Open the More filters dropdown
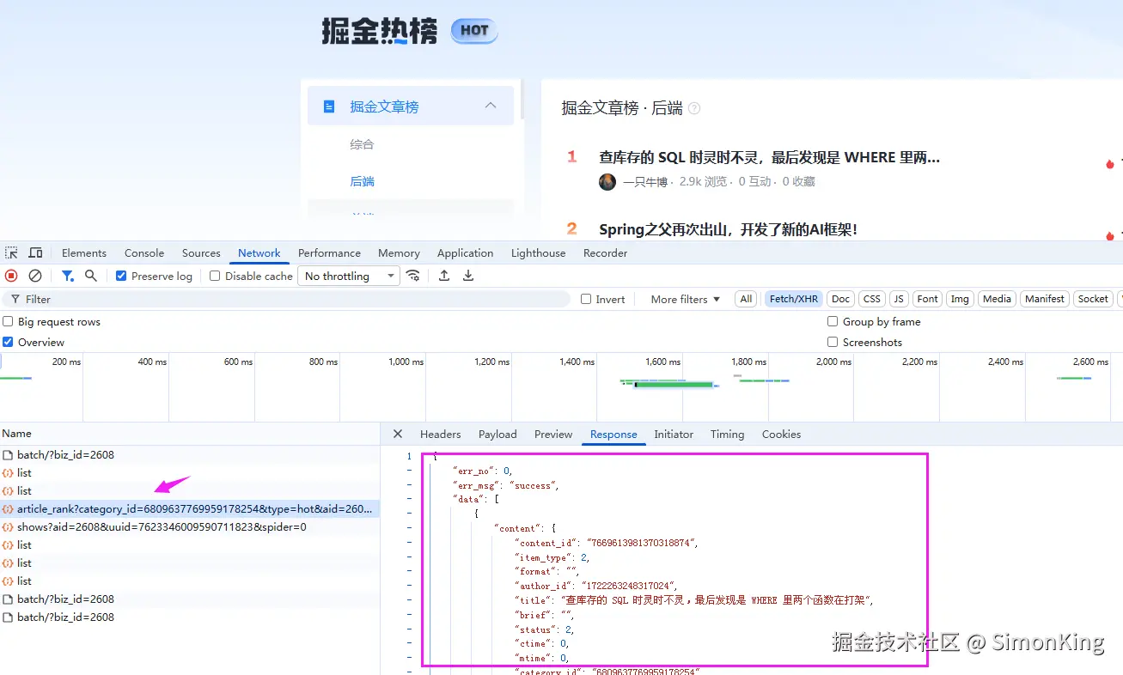 pyautogui.click(x=685, y=299)
